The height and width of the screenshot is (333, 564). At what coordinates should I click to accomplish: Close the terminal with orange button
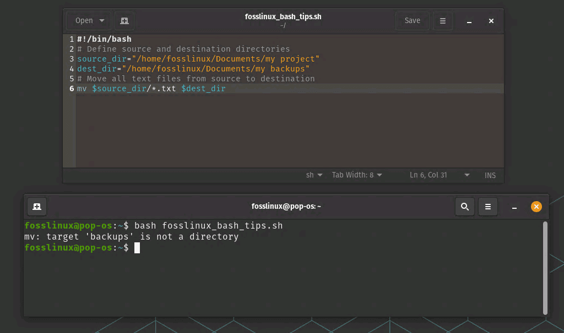point(536,207)
